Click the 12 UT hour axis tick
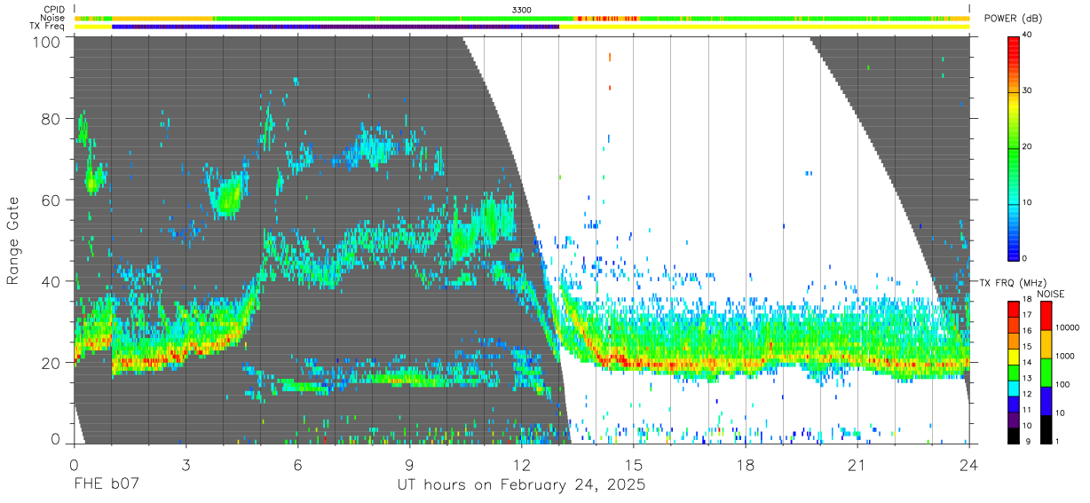The width and height of the screenshot is (1090, 503). pyautogui.click(x=521, y=466)
